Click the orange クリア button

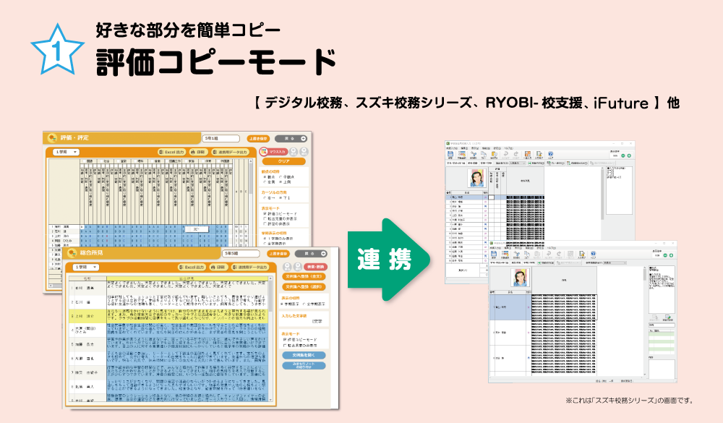click(283, 161)
